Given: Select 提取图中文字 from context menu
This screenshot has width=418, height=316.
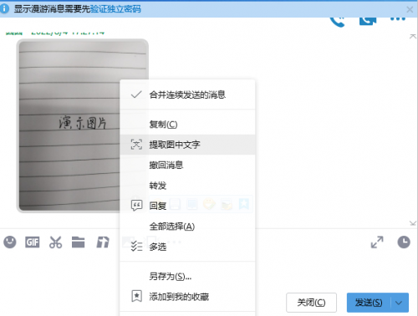Looking at the screenshot, I should 187,145.
